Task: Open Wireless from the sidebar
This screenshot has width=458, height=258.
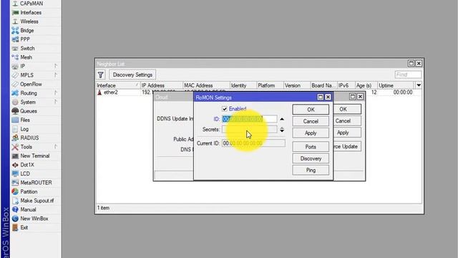Action: [x=15, y=21]
